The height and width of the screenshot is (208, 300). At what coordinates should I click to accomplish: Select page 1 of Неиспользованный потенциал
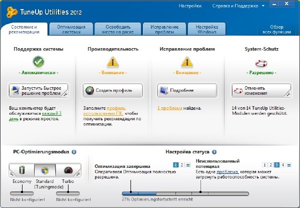[264, 165]
